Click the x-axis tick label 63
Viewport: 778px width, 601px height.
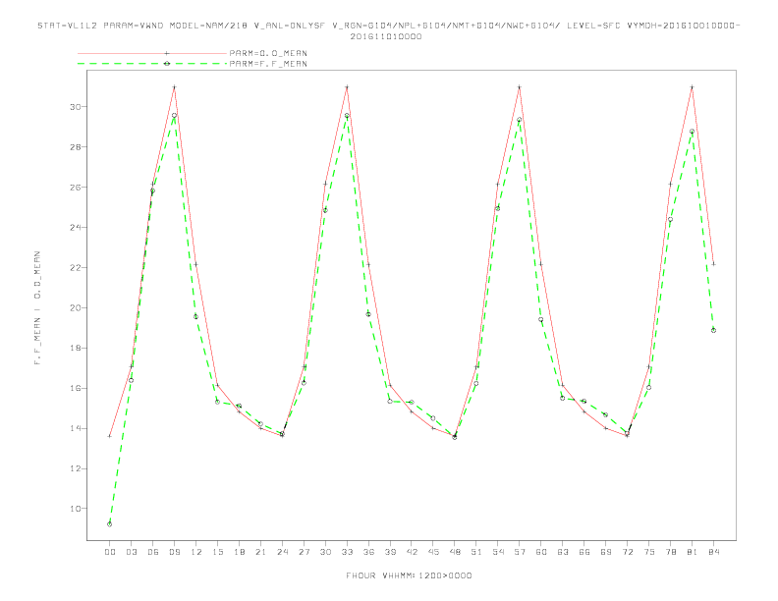(563, 552)
